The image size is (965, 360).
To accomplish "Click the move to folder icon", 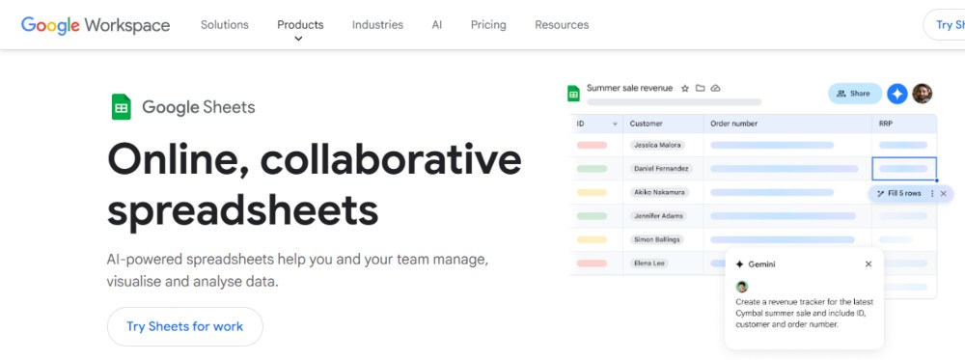I will pos(700,88).
